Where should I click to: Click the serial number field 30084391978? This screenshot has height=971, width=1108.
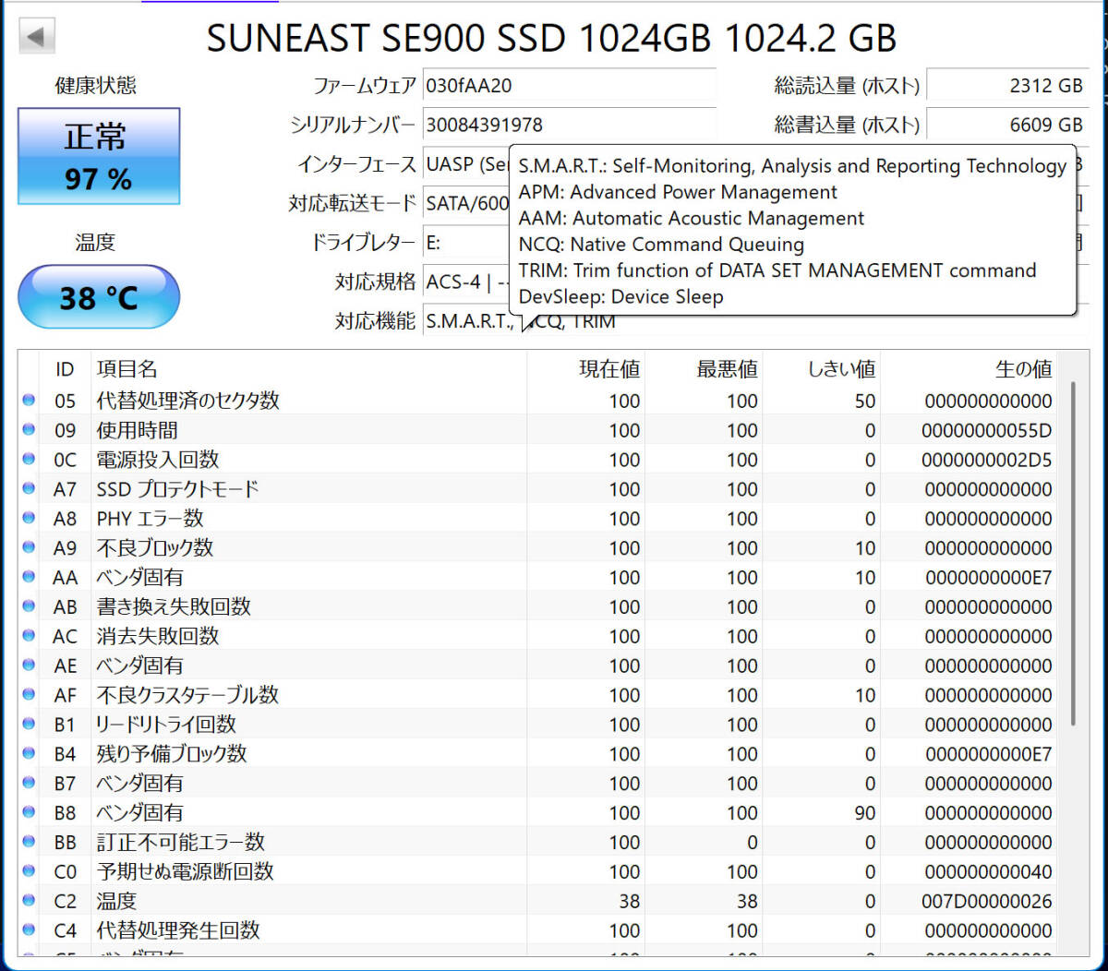point(568,125)
